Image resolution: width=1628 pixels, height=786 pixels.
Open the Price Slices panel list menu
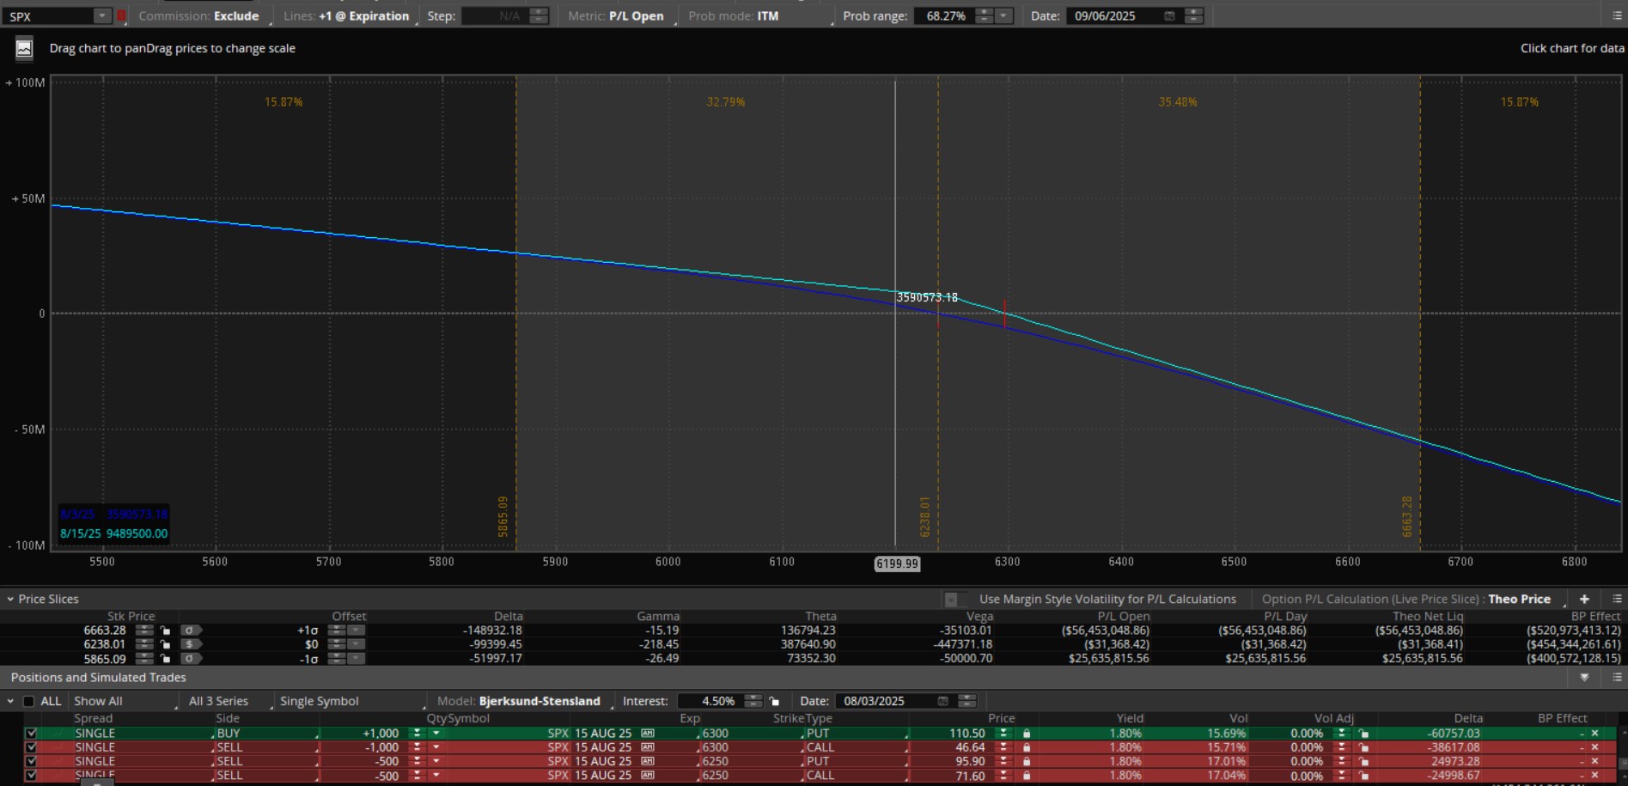pyautogui.click(x=1617, y=599)
